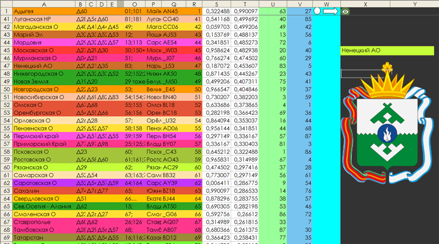Click the code cell BD12
439x244 pixels.
(x=174, y=238)
